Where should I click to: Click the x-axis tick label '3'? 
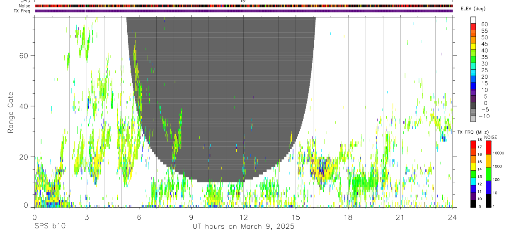pyautogui.click(x=87, y=218)
